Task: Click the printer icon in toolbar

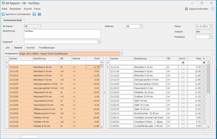Action: [x=39, y=14]
